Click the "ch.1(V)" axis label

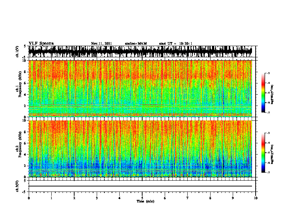point(17,52)
